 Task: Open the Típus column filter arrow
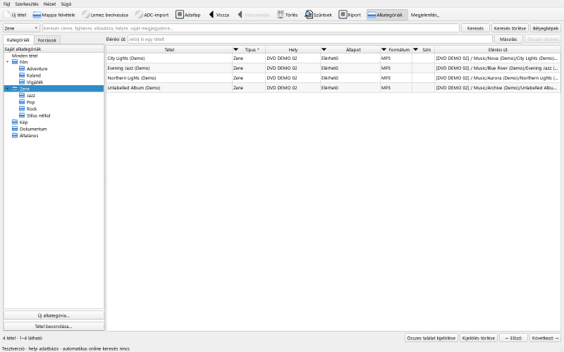(236, 49)
